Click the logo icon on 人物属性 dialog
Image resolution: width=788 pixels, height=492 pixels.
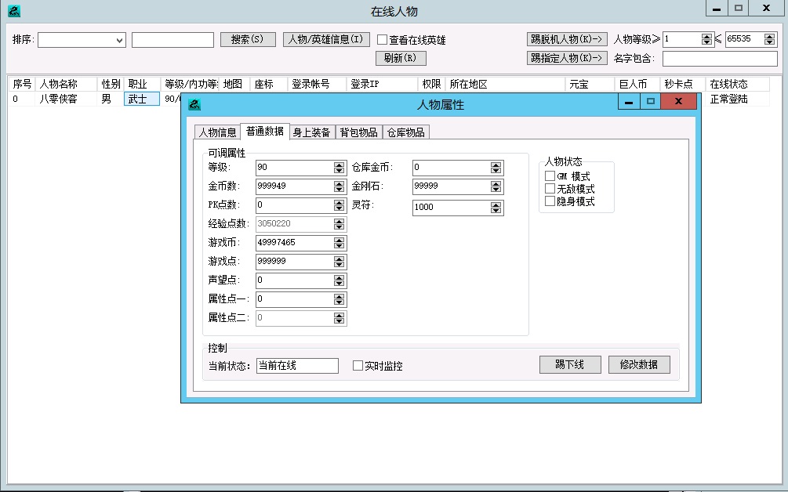point(194,102)
